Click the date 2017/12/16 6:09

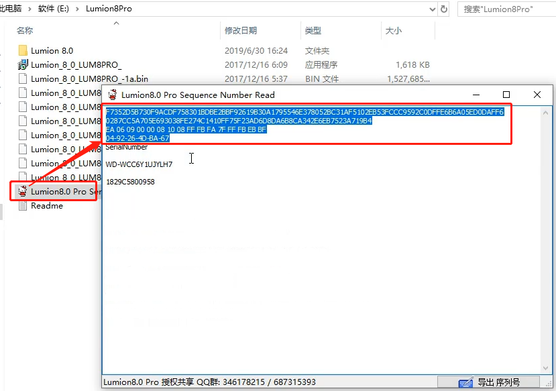[256, 65]
